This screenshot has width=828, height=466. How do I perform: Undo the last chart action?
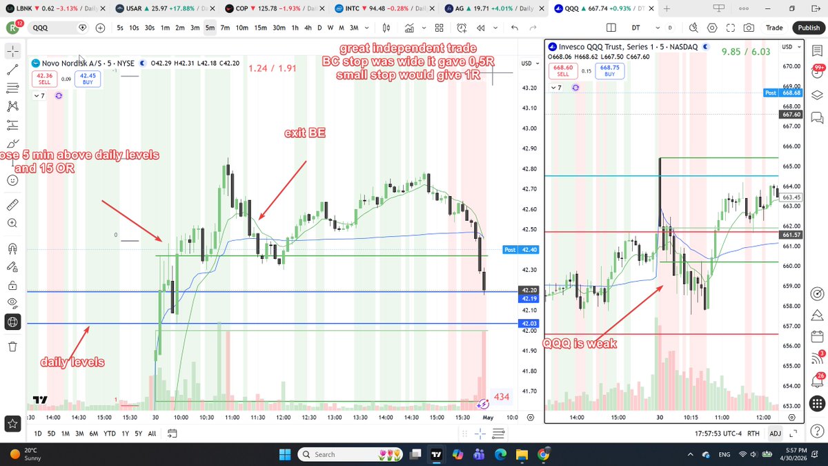tap(514, 28)
